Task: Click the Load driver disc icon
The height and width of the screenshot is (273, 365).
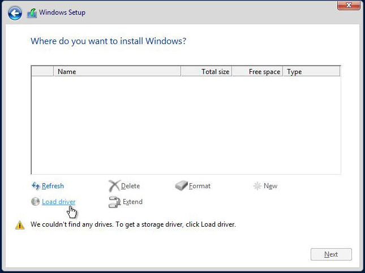Action: pos(36,202)
